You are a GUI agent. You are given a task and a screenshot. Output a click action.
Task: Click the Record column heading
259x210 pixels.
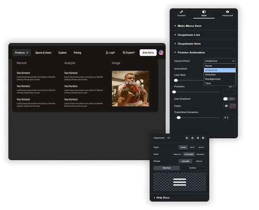click(x=21, y=63)
